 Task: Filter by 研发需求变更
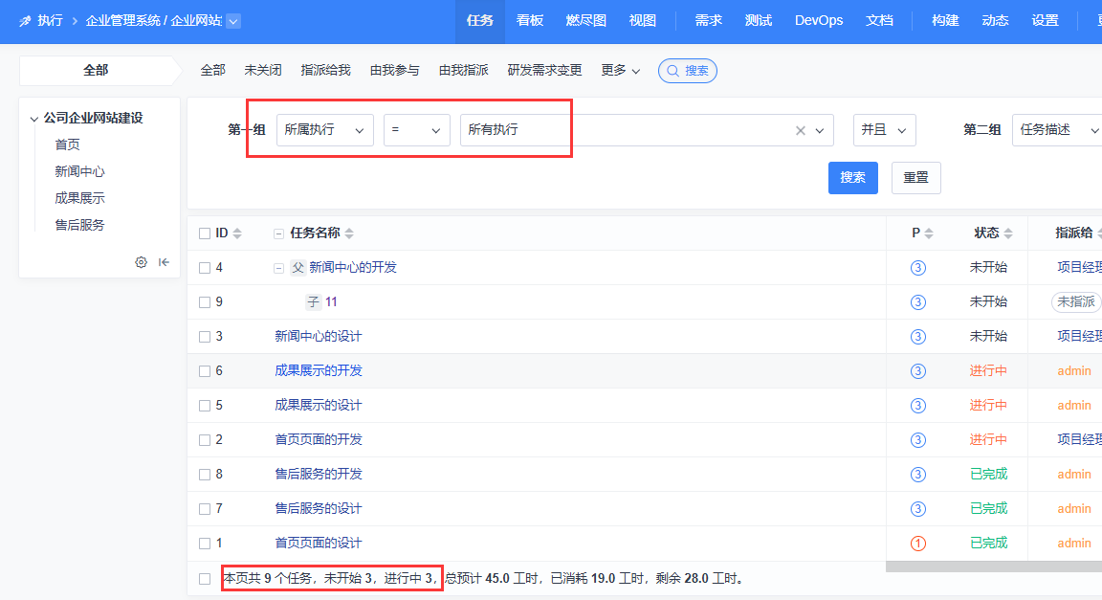click(x=544, y=71)
